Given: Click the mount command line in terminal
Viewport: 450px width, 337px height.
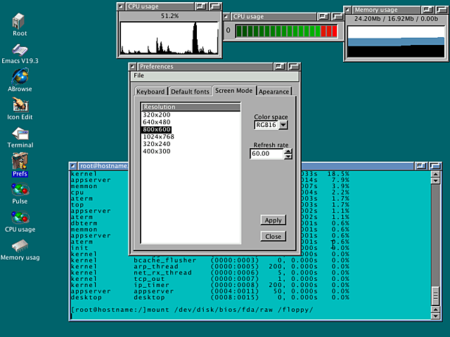Looking at the screenshot, I should pos(192,310).
